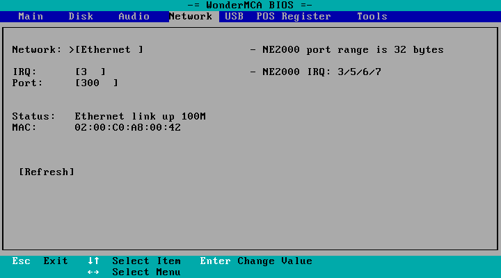Select the IRQ value field 3

(x=90, y=72)
